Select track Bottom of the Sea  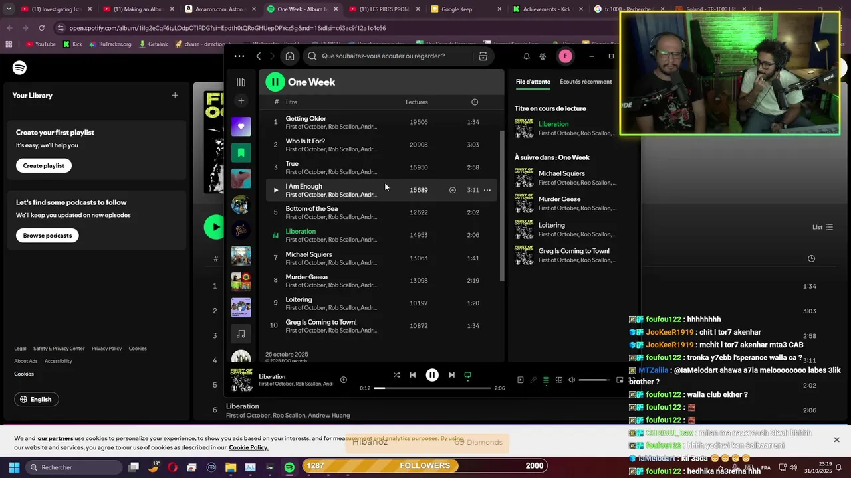[382, 212]
